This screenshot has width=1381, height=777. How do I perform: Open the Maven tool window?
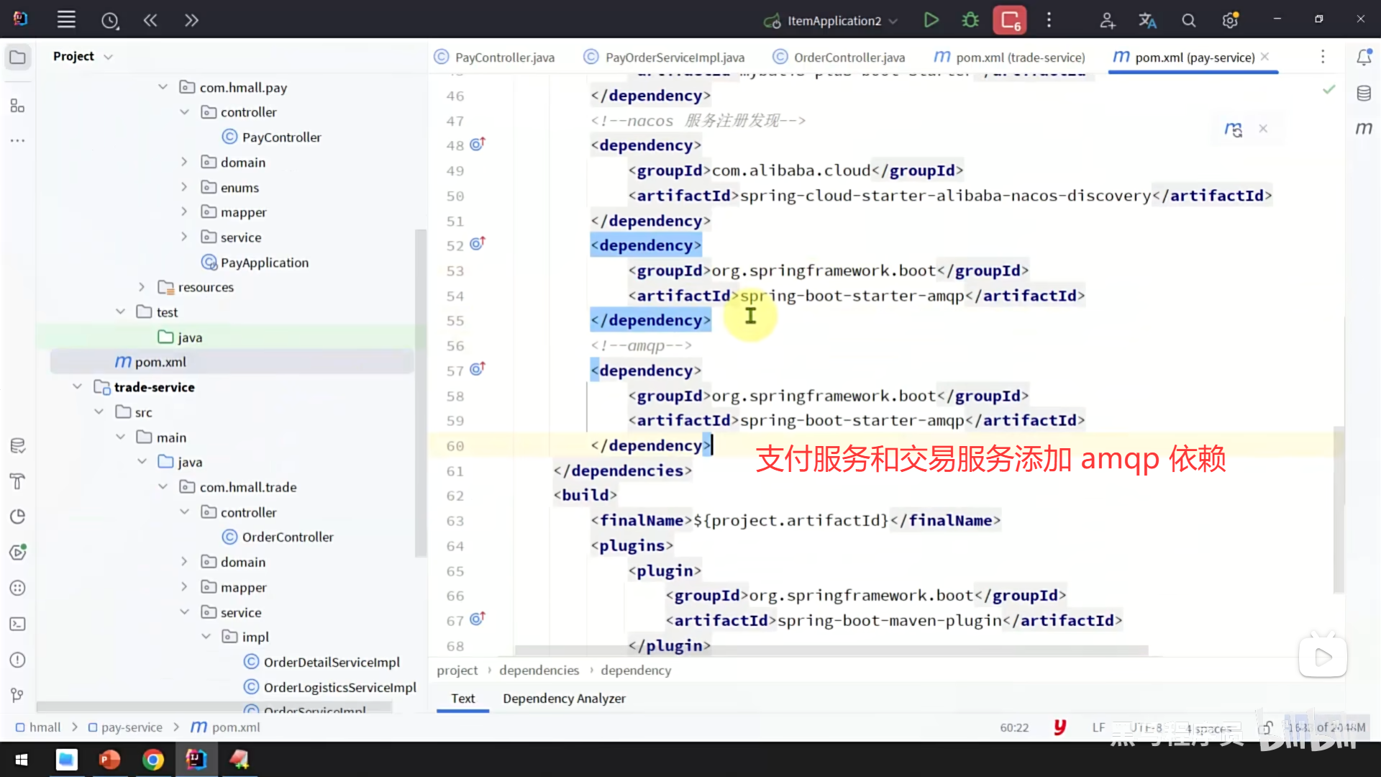tap(1364, 129)
